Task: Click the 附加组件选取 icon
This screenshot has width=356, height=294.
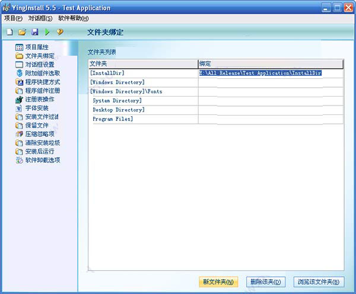Action: pyautogui.click(x=20, y=73)
